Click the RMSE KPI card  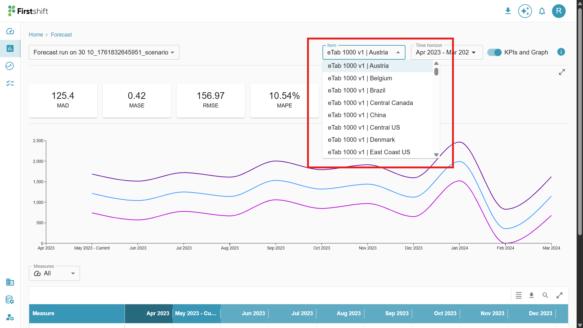pyautogui.click(x=211, y=101)
